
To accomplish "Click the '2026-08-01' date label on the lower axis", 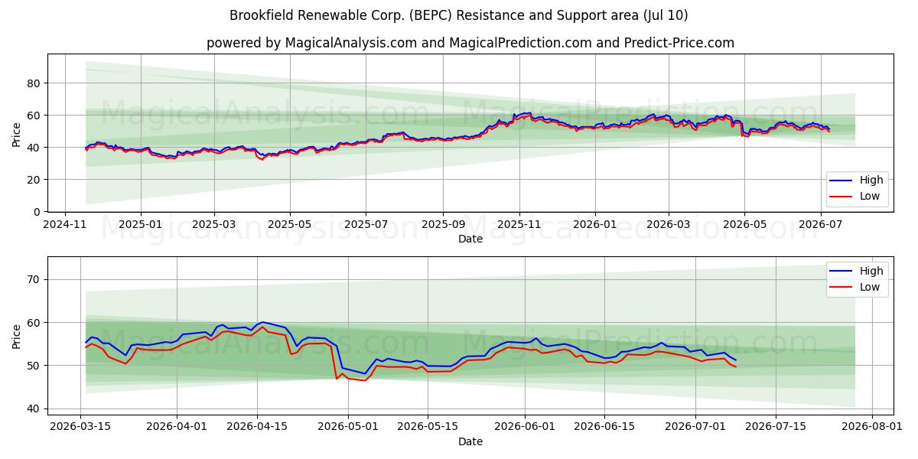I will pyautogui.click(x=872, y=428).
